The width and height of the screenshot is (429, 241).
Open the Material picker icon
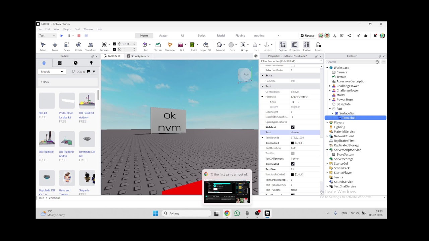219,45
